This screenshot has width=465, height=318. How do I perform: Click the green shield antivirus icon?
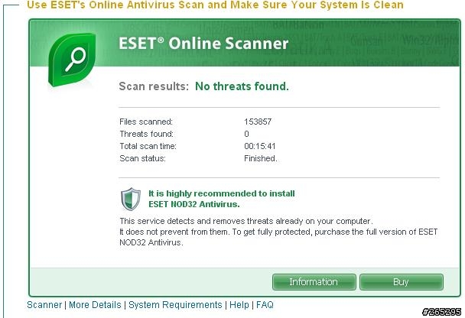(x=131, y=200)
